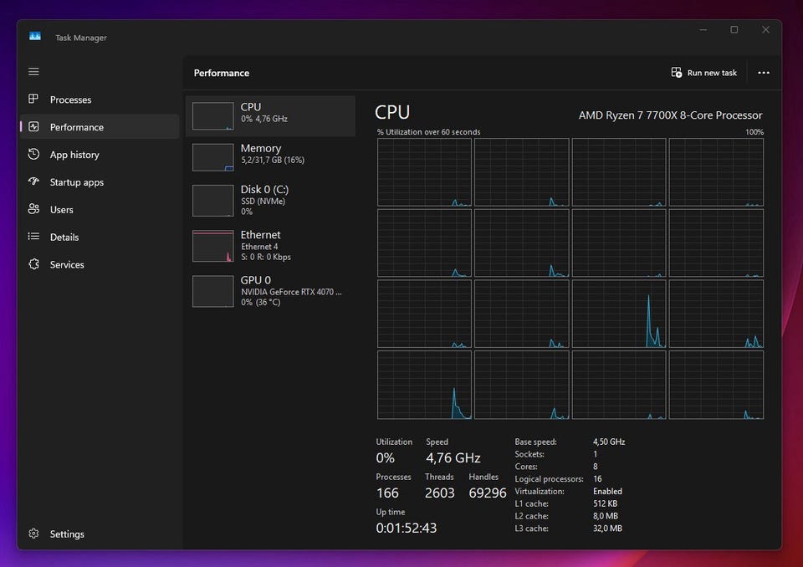Viewport: 803px width, 567px height.
Task: Click the Disk 0 mini graph thumbnail
Action: [x=213, y=200]
